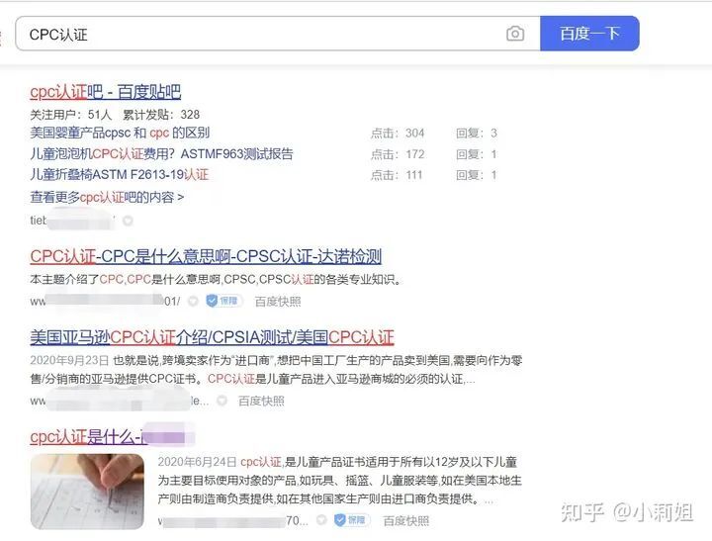Click dropdown icon beside the URL ending 70...
The width and height of the screenshot is (712, 541).
tap(321, 520)
